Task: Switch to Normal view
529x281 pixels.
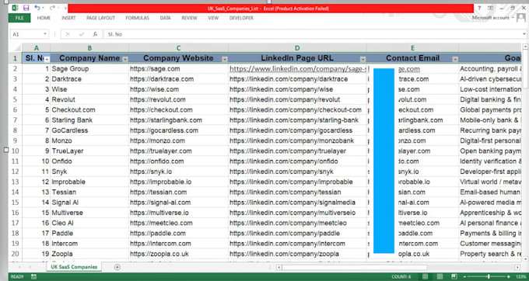Action: pos(425,276)
